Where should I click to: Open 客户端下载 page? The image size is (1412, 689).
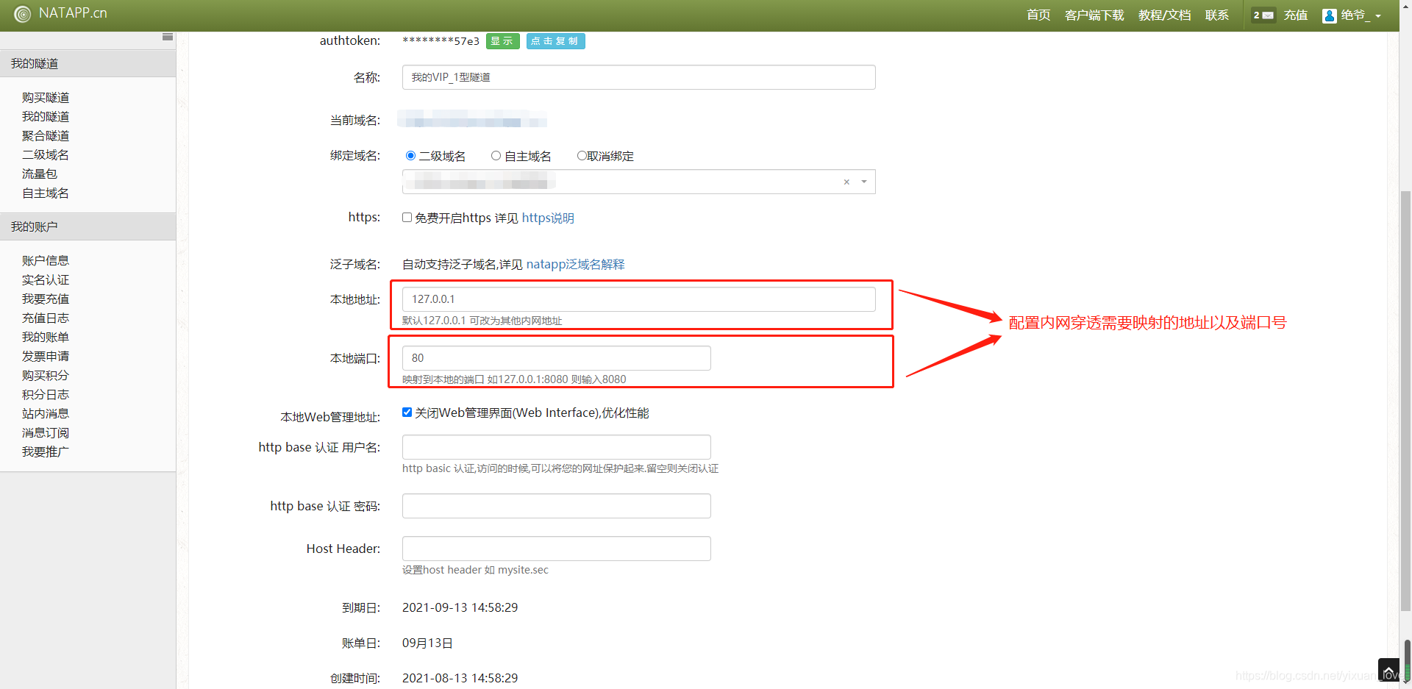pyautogui.click(x=1094, y=15)
